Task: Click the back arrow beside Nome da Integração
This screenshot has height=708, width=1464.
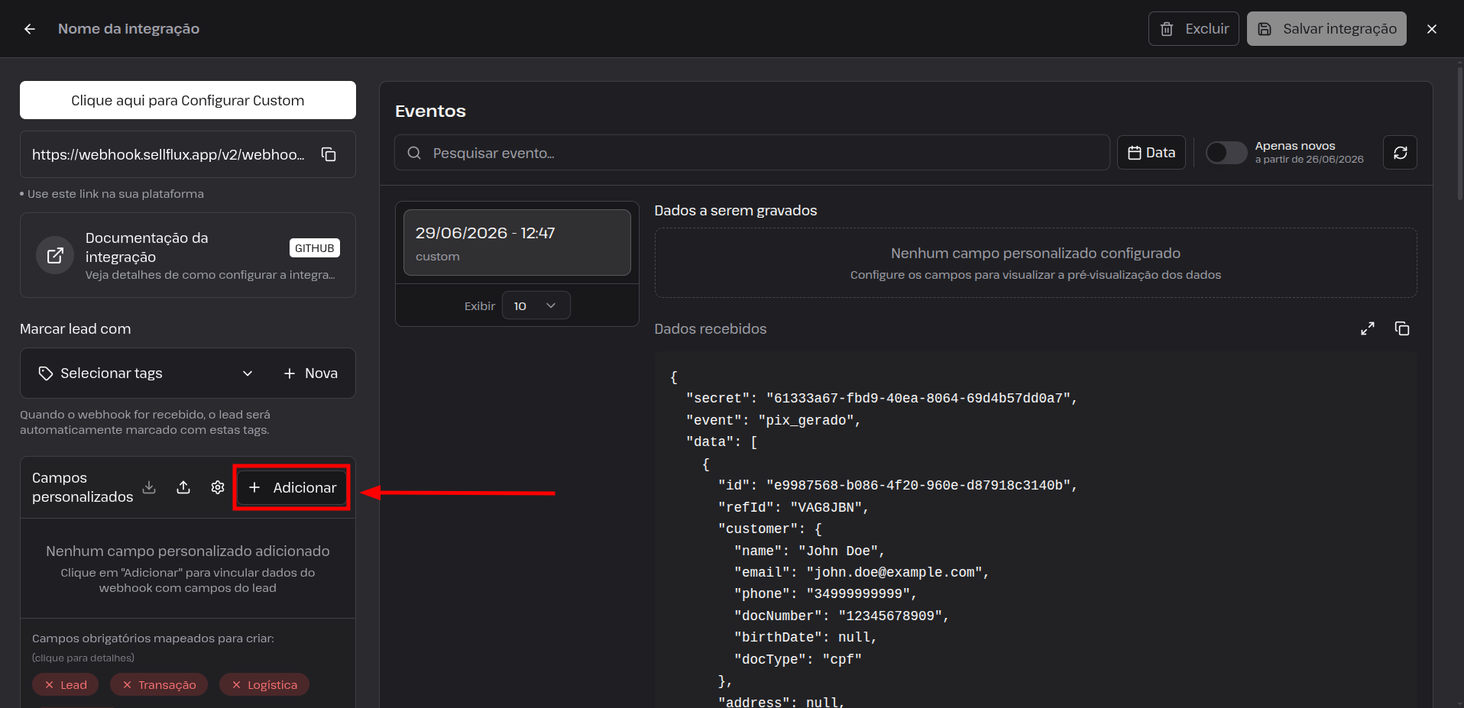Action: click(30, 29)
